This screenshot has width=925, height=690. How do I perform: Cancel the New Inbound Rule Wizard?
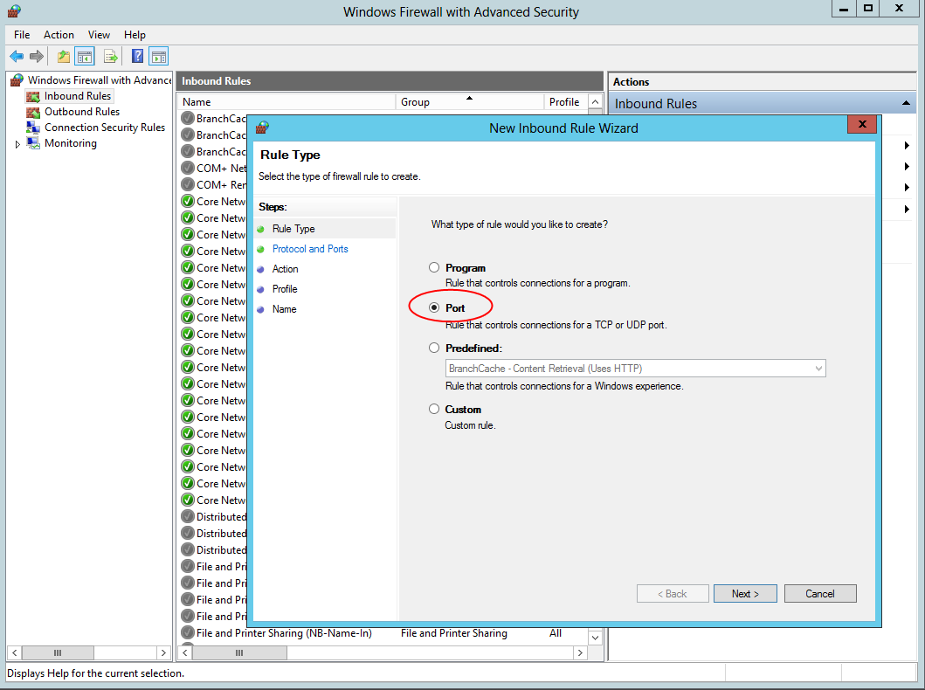(820, 594)
